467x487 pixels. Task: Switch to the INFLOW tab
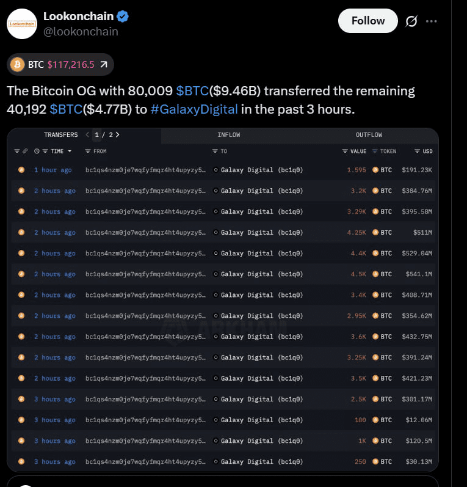[228, 134]
